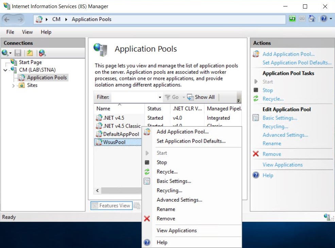Open the Filter combo box dropdown arrow

[160, 97]
